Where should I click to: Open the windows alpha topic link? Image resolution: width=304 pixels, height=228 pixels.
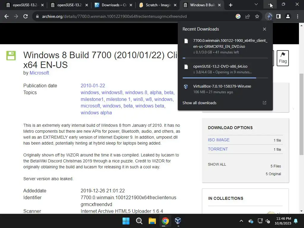coord(96,113)
